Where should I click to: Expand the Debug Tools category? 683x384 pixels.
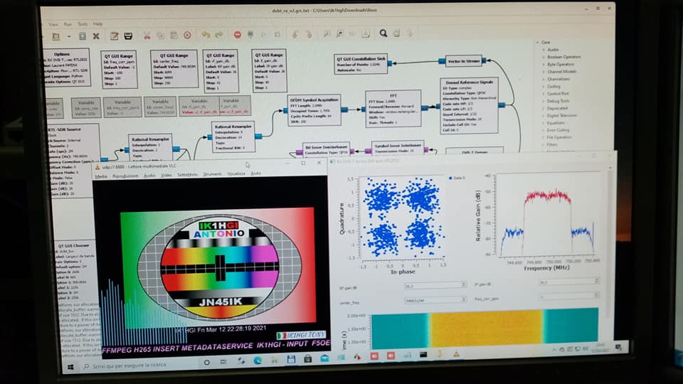pyautogui.click(x=544, y=101)
